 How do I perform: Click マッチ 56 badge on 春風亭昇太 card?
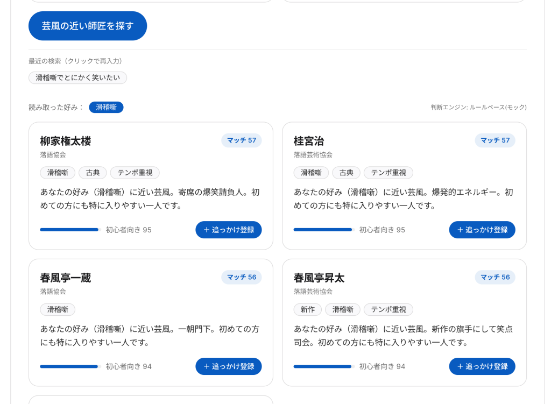pos(495,277)
